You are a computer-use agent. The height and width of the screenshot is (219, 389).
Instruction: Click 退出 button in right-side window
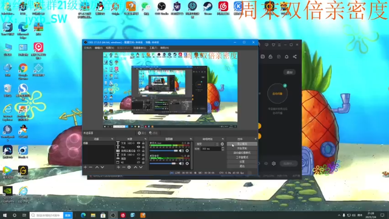coord(289,72)
